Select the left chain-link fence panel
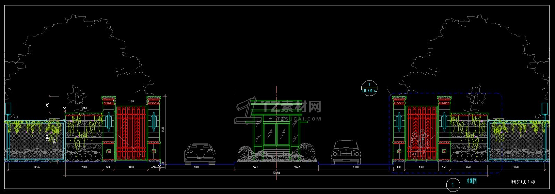Screen dimensions: 555x194 (x=36, y=141)
